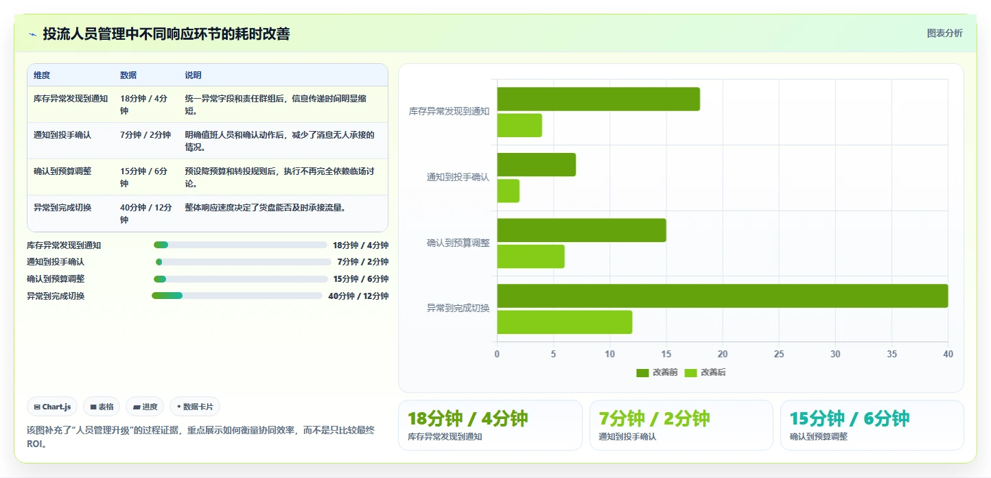Click the 确认到预算调整 progress bar
Screen dimensions: 991x478
point(241,279)
